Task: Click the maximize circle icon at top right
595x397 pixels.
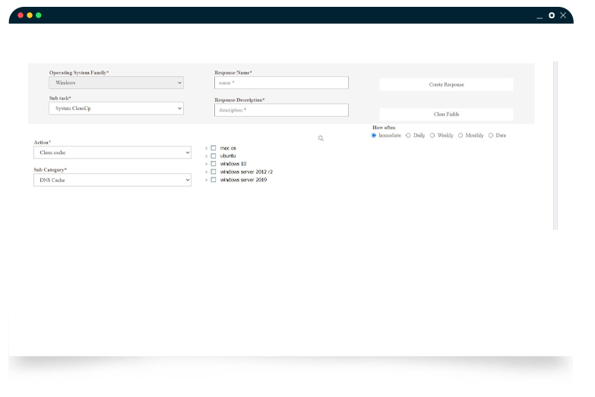Action: click(552, 15)
